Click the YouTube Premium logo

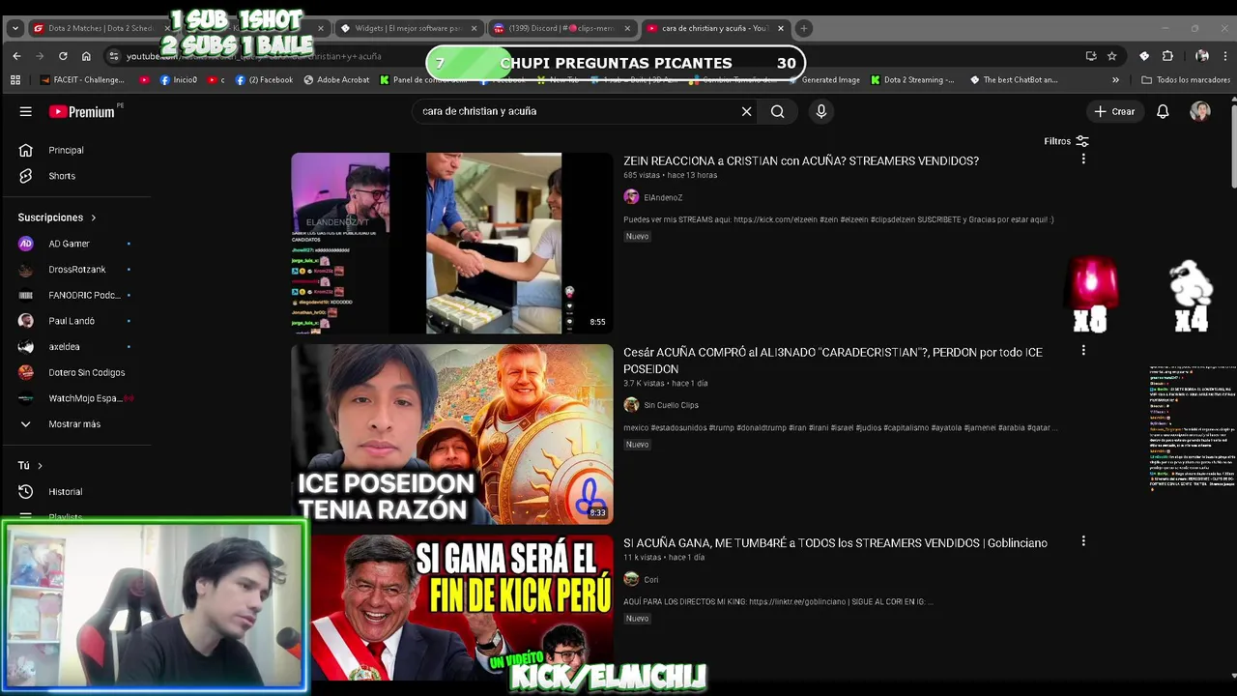click(82, 111)
